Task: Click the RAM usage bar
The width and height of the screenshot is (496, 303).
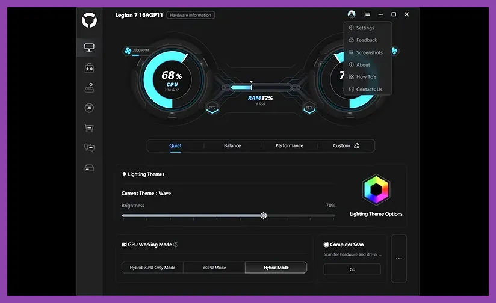Action: tap(260, 87)
